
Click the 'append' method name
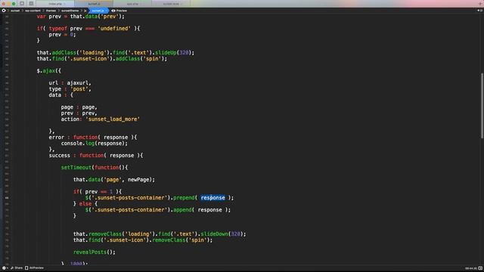pos(182,210)
